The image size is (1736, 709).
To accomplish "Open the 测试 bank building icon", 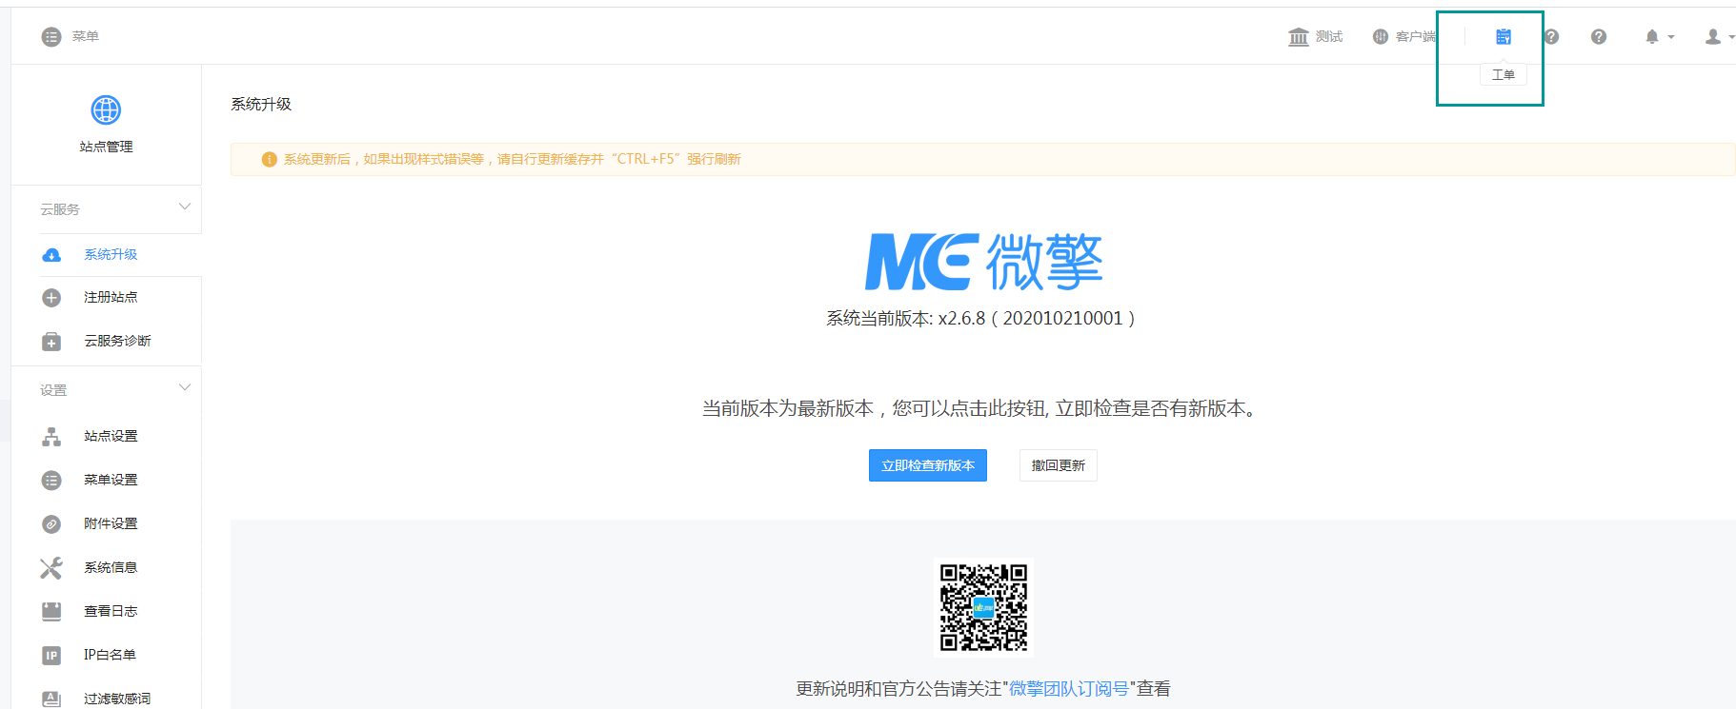I will pyautogui.click(x=1299, y=36).
